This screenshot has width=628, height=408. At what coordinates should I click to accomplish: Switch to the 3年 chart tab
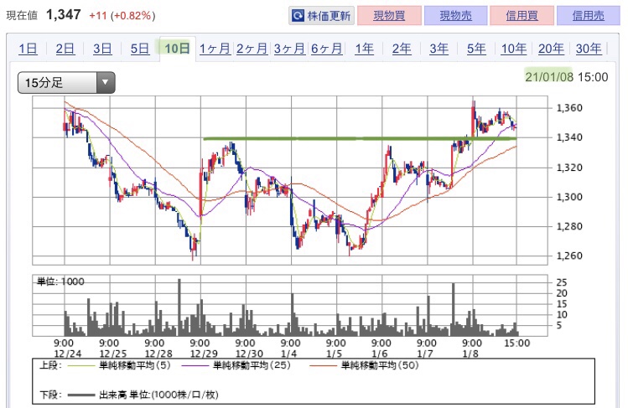pyautogui.click(x=439, y=49)
